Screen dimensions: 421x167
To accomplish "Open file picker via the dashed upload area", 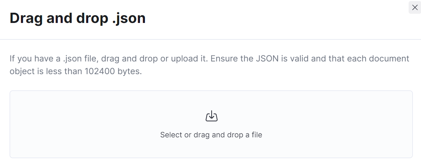I will tap(211, 124).
